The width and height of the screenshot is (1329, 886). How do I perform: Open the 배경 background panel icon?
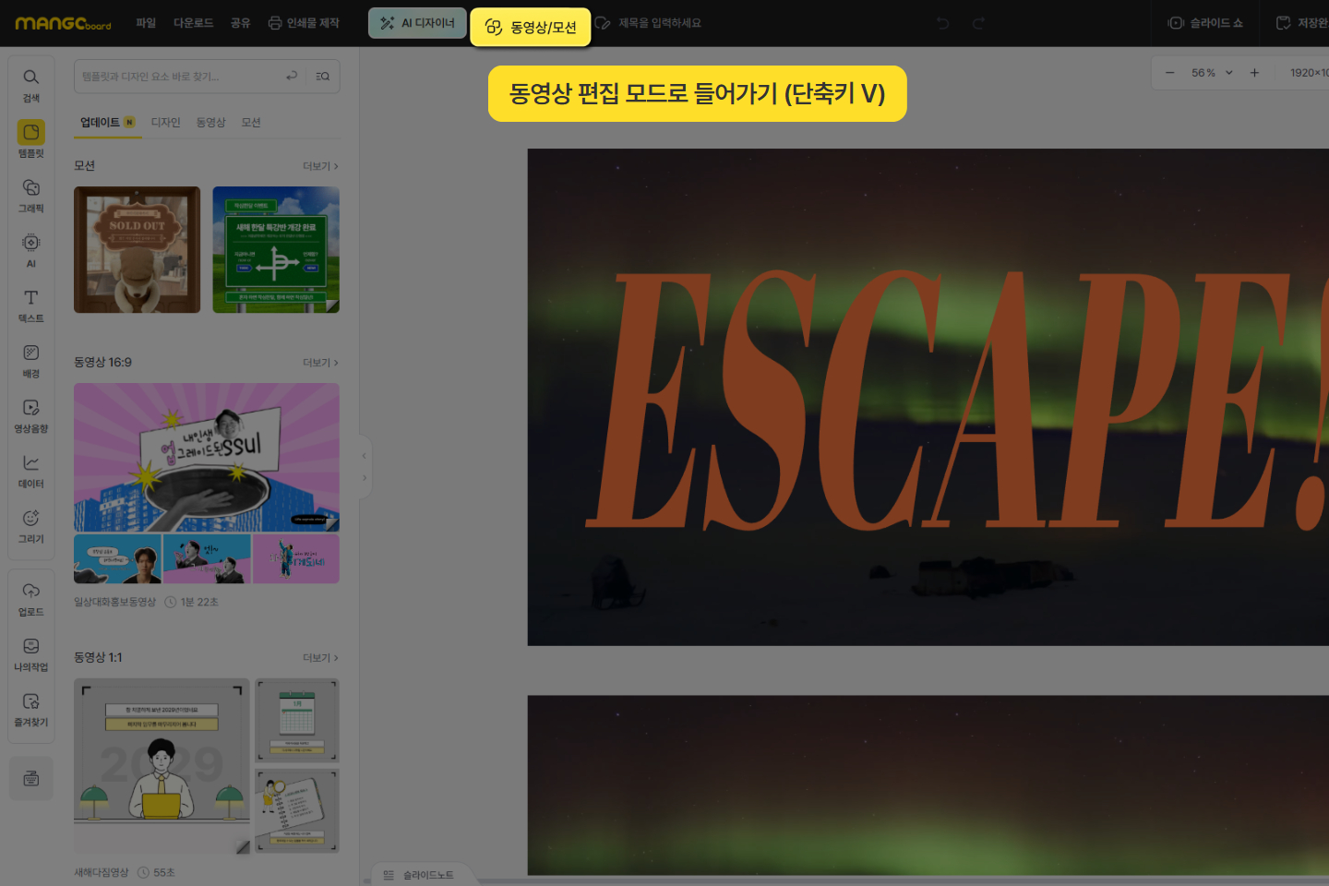click(30, 360)
